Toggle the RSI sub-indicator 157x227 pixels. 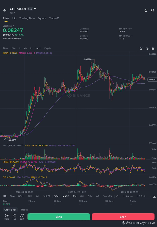pos(74,196)
